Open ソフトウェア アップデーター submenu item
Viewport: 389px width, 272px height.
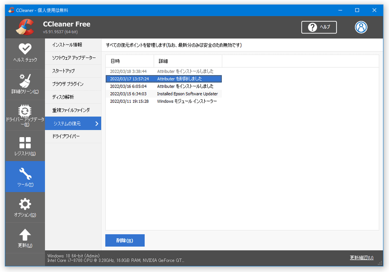click(x=73, y=58)
